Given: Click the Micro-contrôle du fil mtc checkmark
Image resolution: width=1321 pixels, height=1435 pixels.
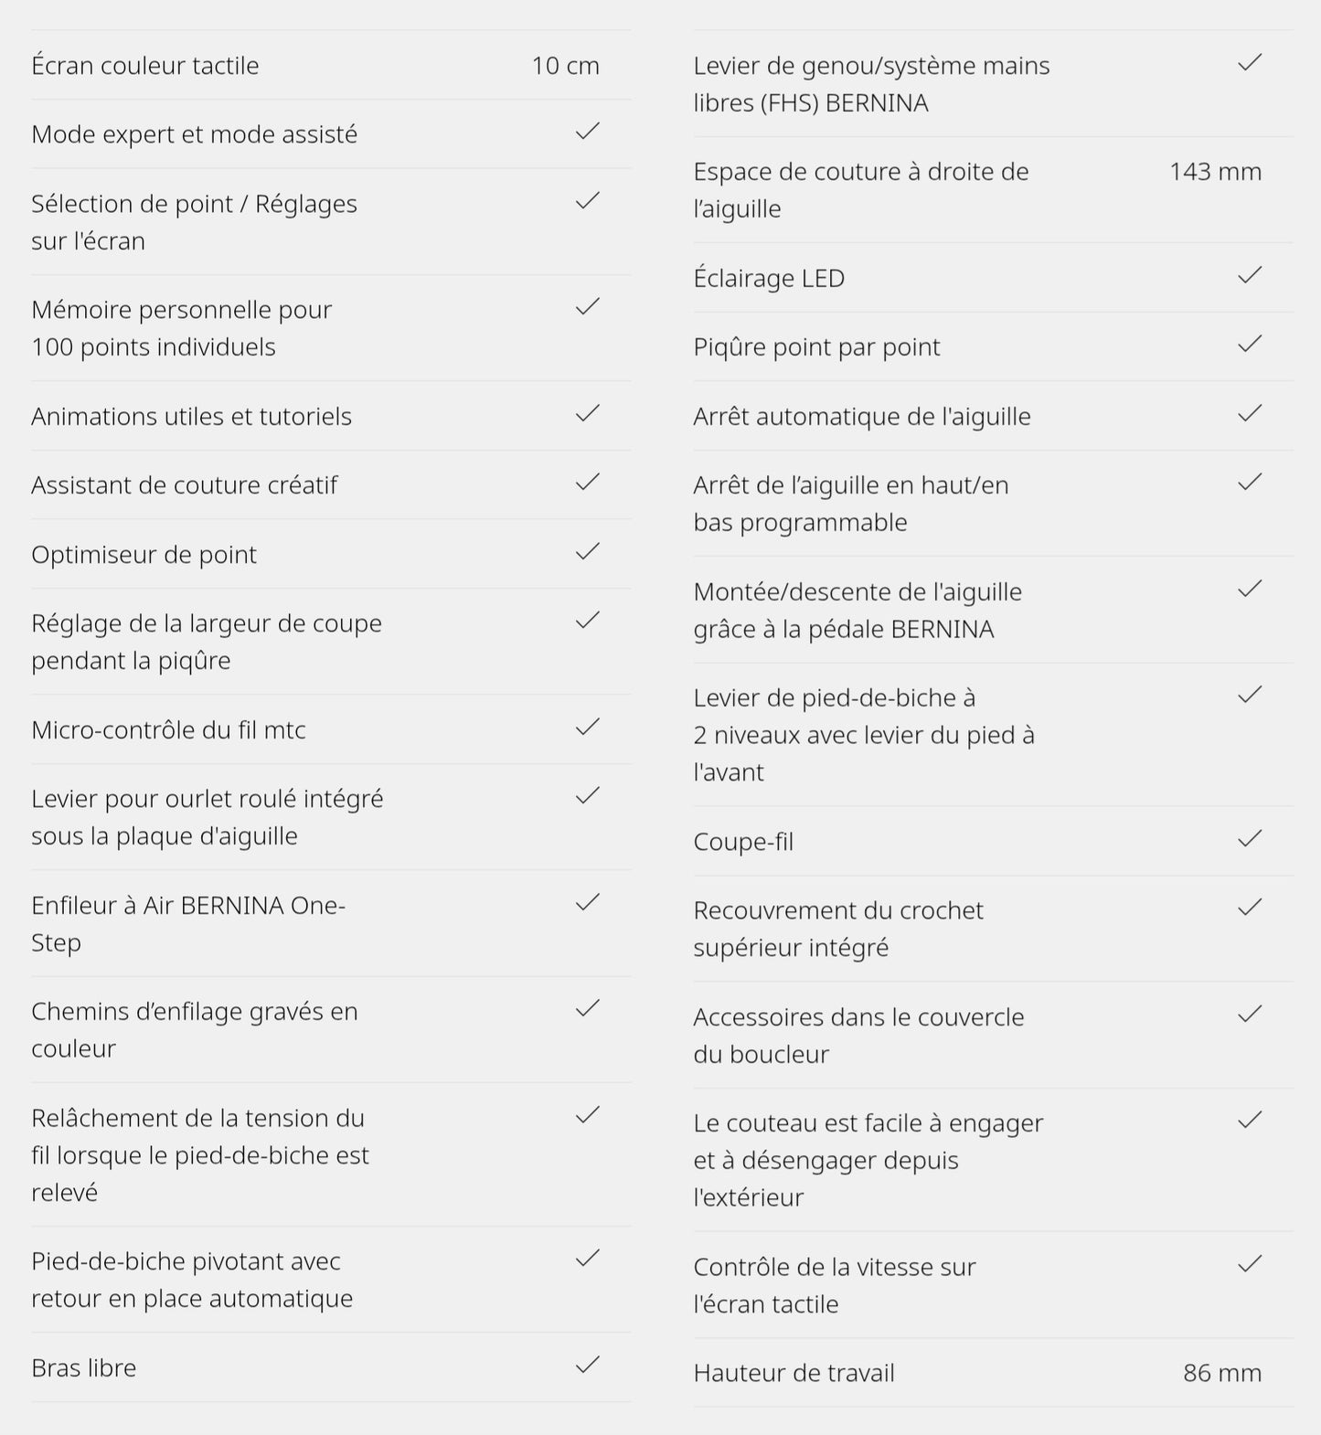Looking at the screenshot, I should [x=587, y=727].
